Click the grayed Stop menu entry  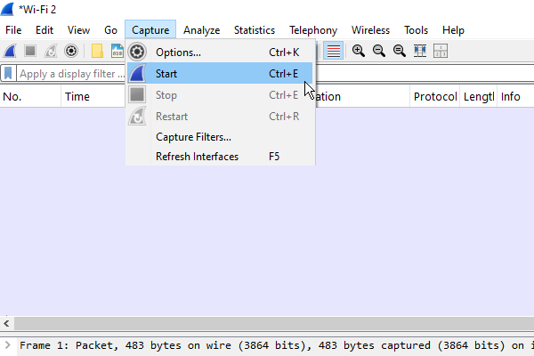click(221, 94)
